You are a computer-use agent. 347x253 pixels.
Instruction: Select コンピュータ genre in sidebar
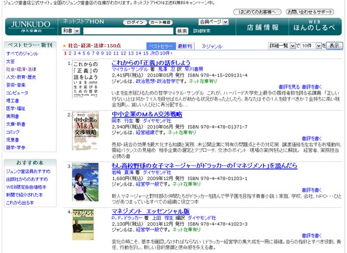click(17, 93)
